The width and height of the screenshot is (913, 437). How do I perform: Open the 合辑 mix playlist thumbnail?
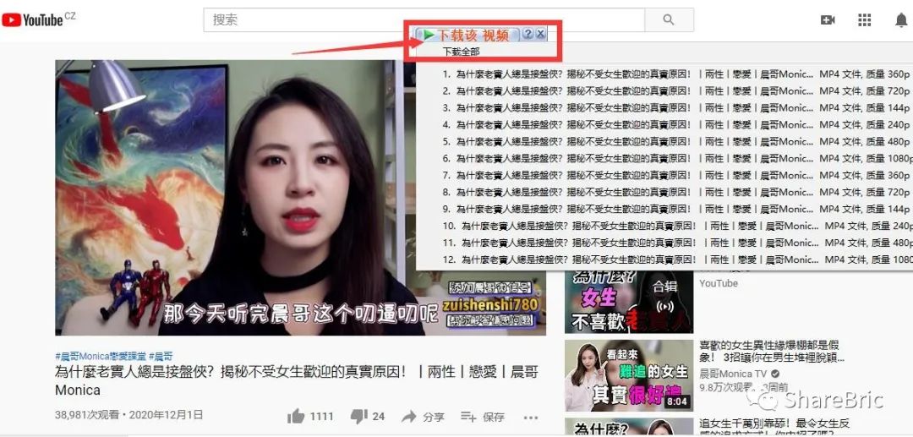pos(629,302)
